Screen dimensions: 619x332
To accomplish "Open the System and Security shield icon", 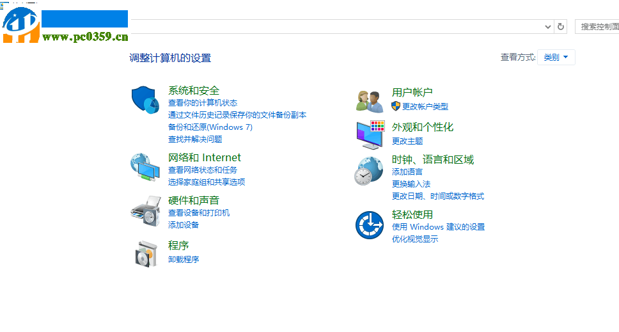I will tap(145, 100).
